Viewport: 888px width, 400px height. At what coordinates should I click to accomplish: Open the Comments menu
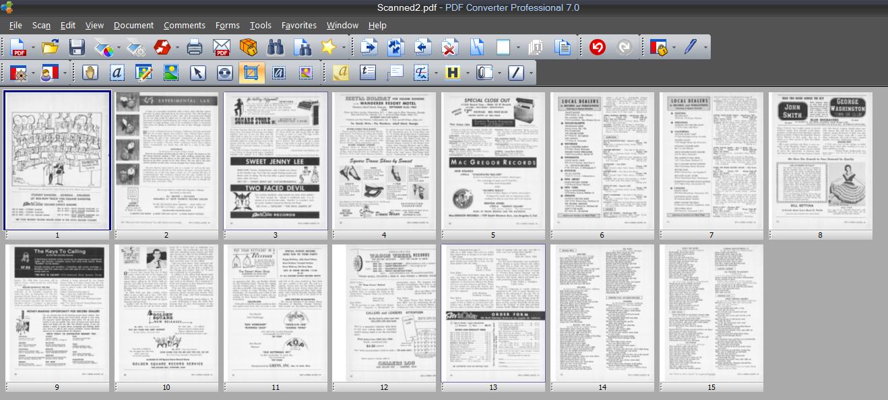(x=184, y=25)
